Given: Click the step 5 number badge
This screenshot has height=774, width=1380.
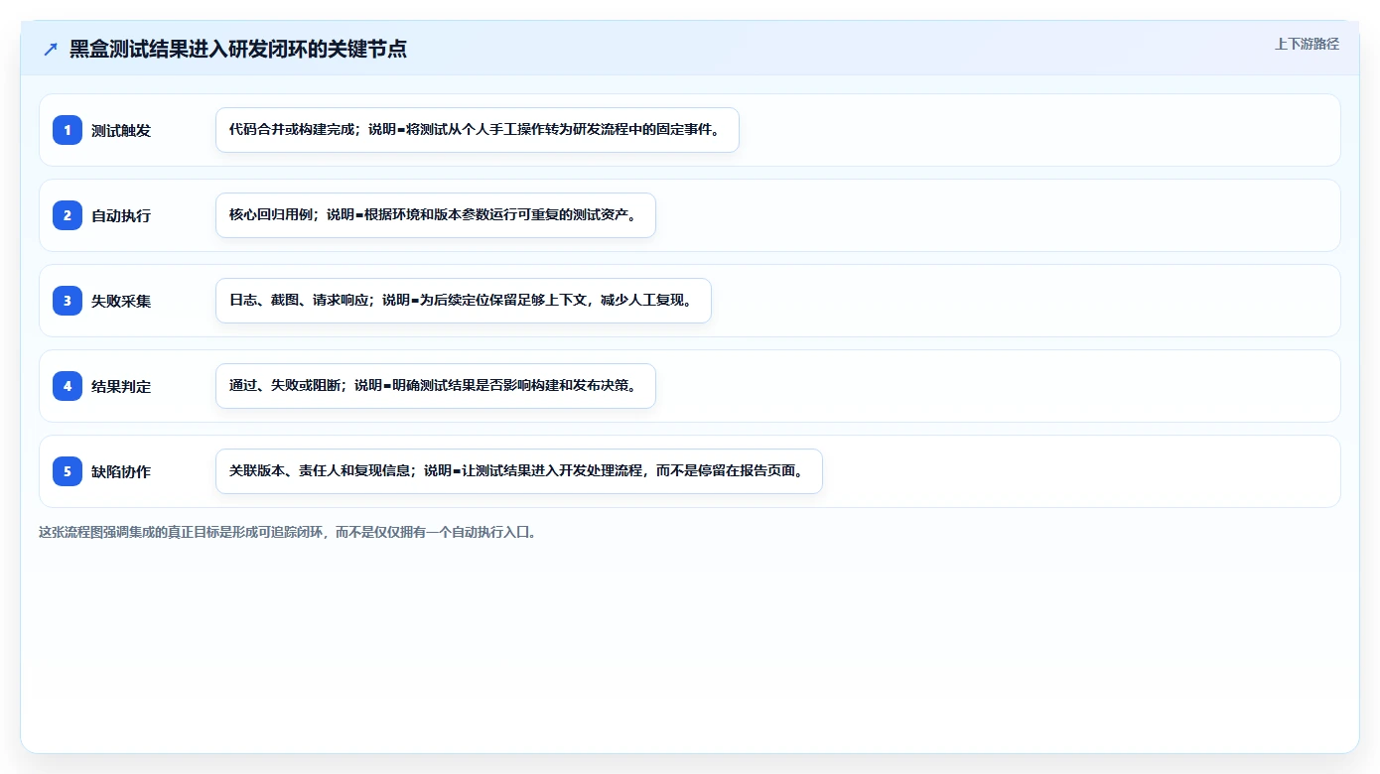Looking at the screenshot, I should tap(68, 471).
